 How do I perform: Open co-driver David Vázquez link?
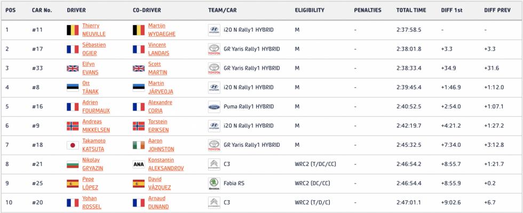click(160, 184)
